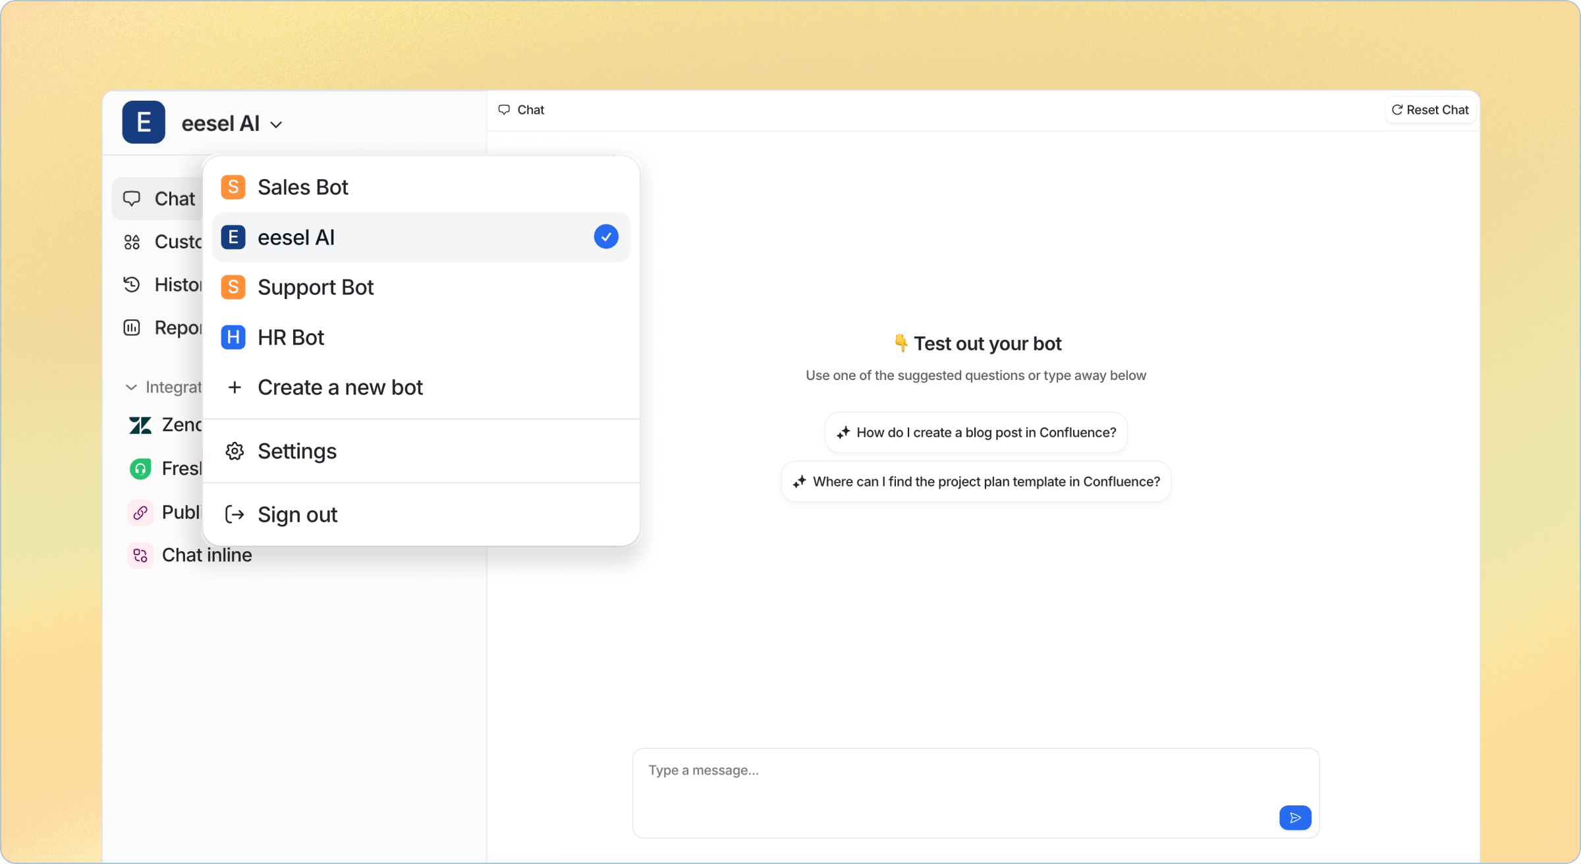
Task: Click the orange S Support Bot icon
Action: [233, 287]
